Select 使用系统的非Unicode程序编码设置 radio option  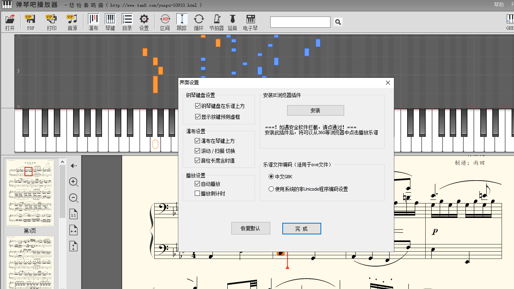click(271, 189)
